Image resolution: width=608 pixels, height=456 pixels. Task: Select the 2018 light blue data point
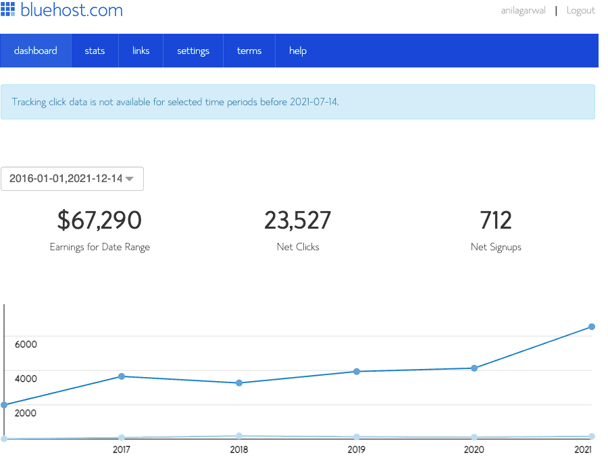click(x=239, y=436)
